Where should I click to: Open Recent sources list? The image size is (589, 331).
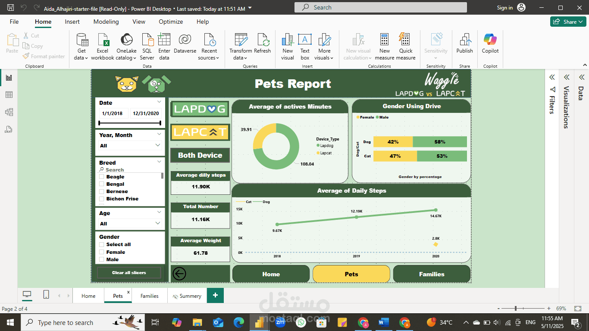coord(209,47)
